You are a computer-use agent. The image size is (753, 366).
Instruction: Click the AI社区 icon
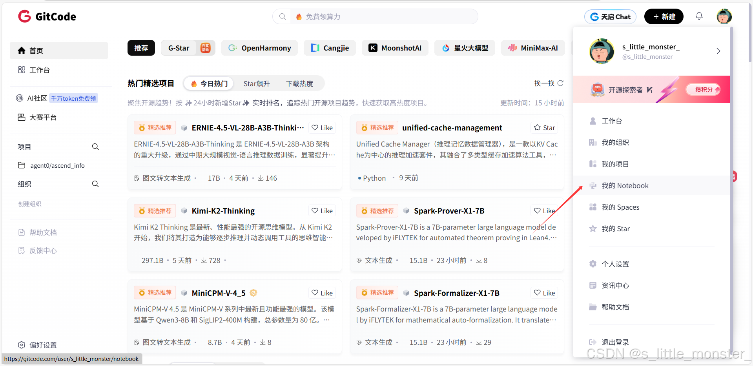click(20, 98)
